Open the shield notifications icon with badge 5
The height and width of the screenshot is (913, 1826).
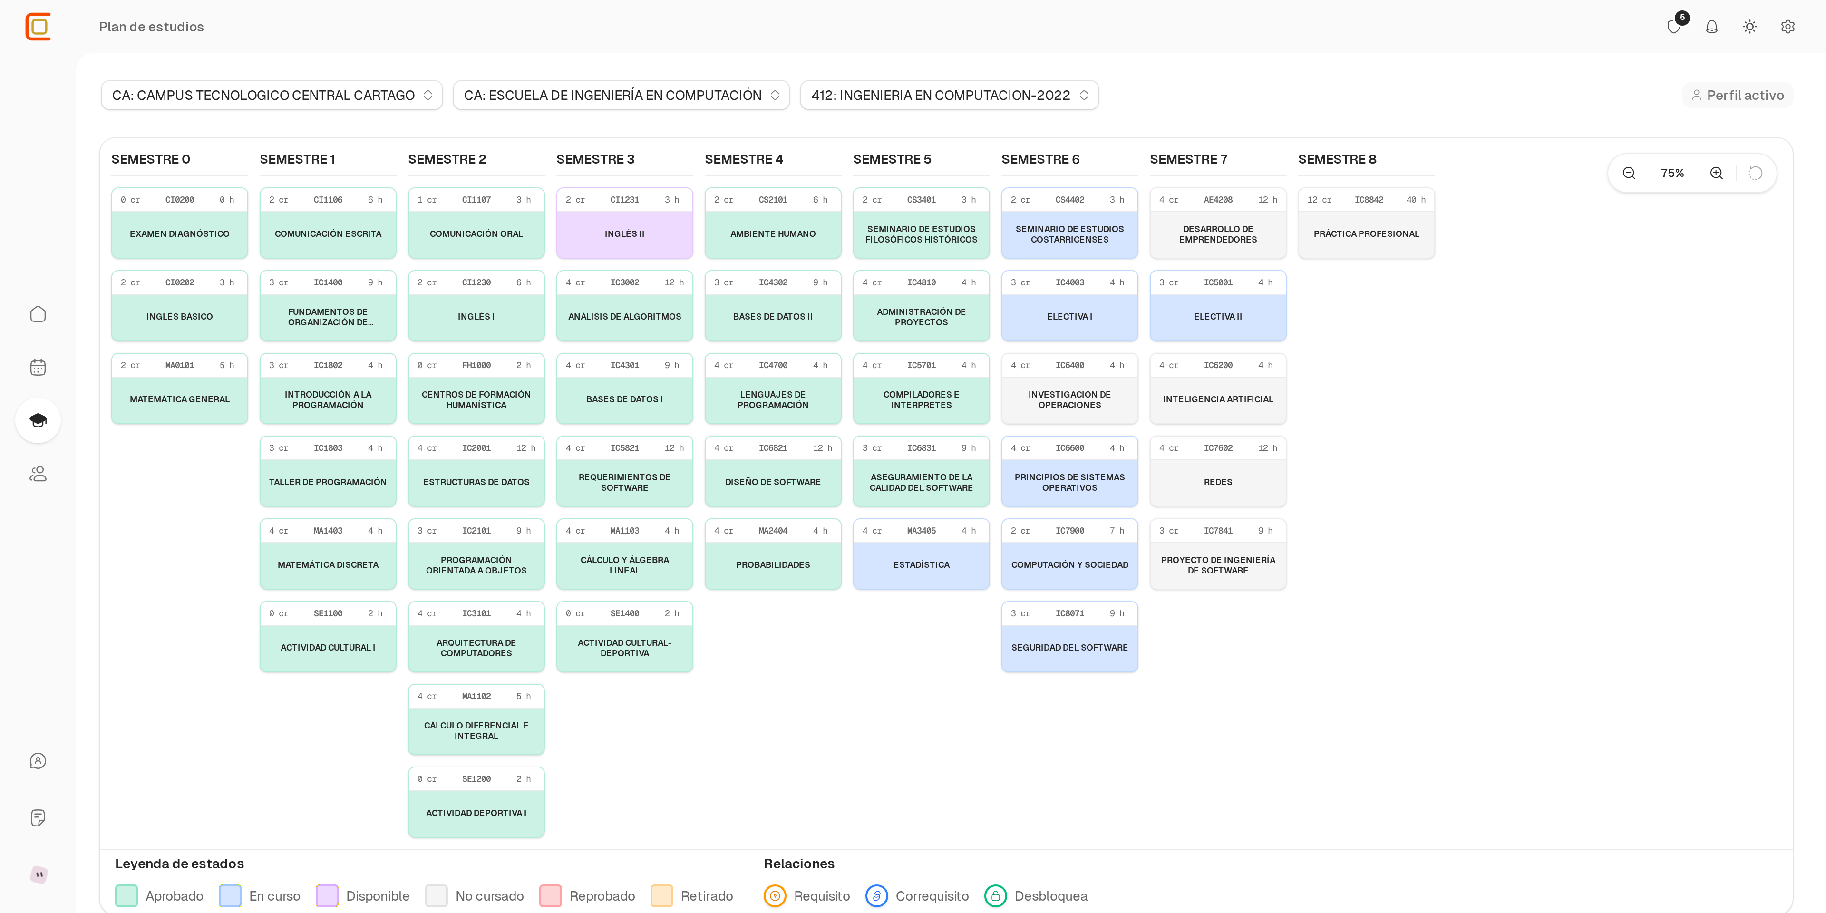click(x=1674, y=27)
